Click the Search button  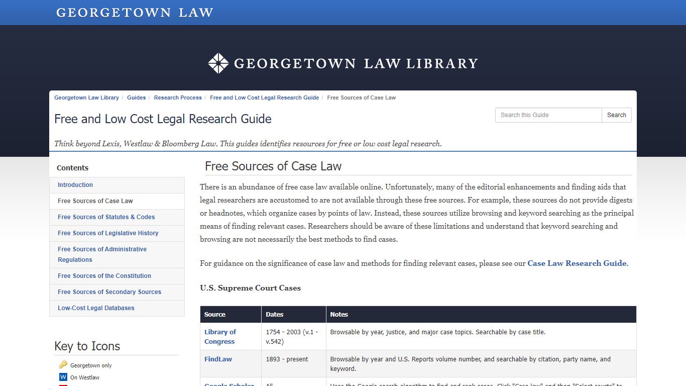[617, 115]
